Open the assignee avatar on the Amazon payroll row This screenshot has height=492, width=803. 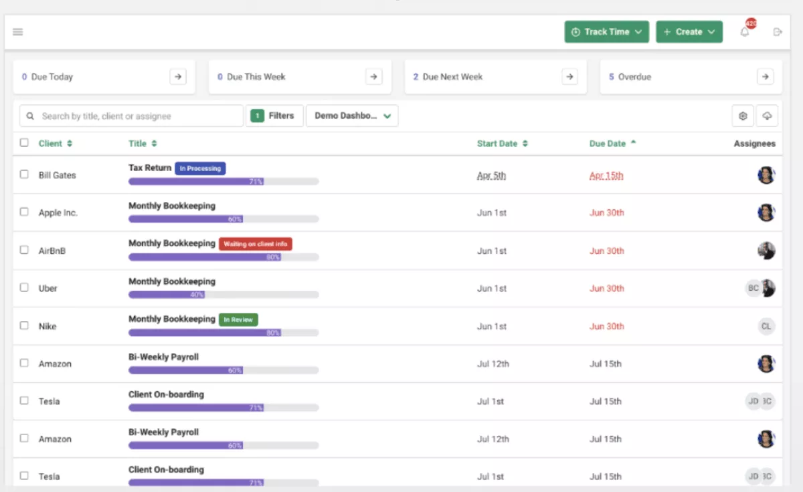pos(766,364)
